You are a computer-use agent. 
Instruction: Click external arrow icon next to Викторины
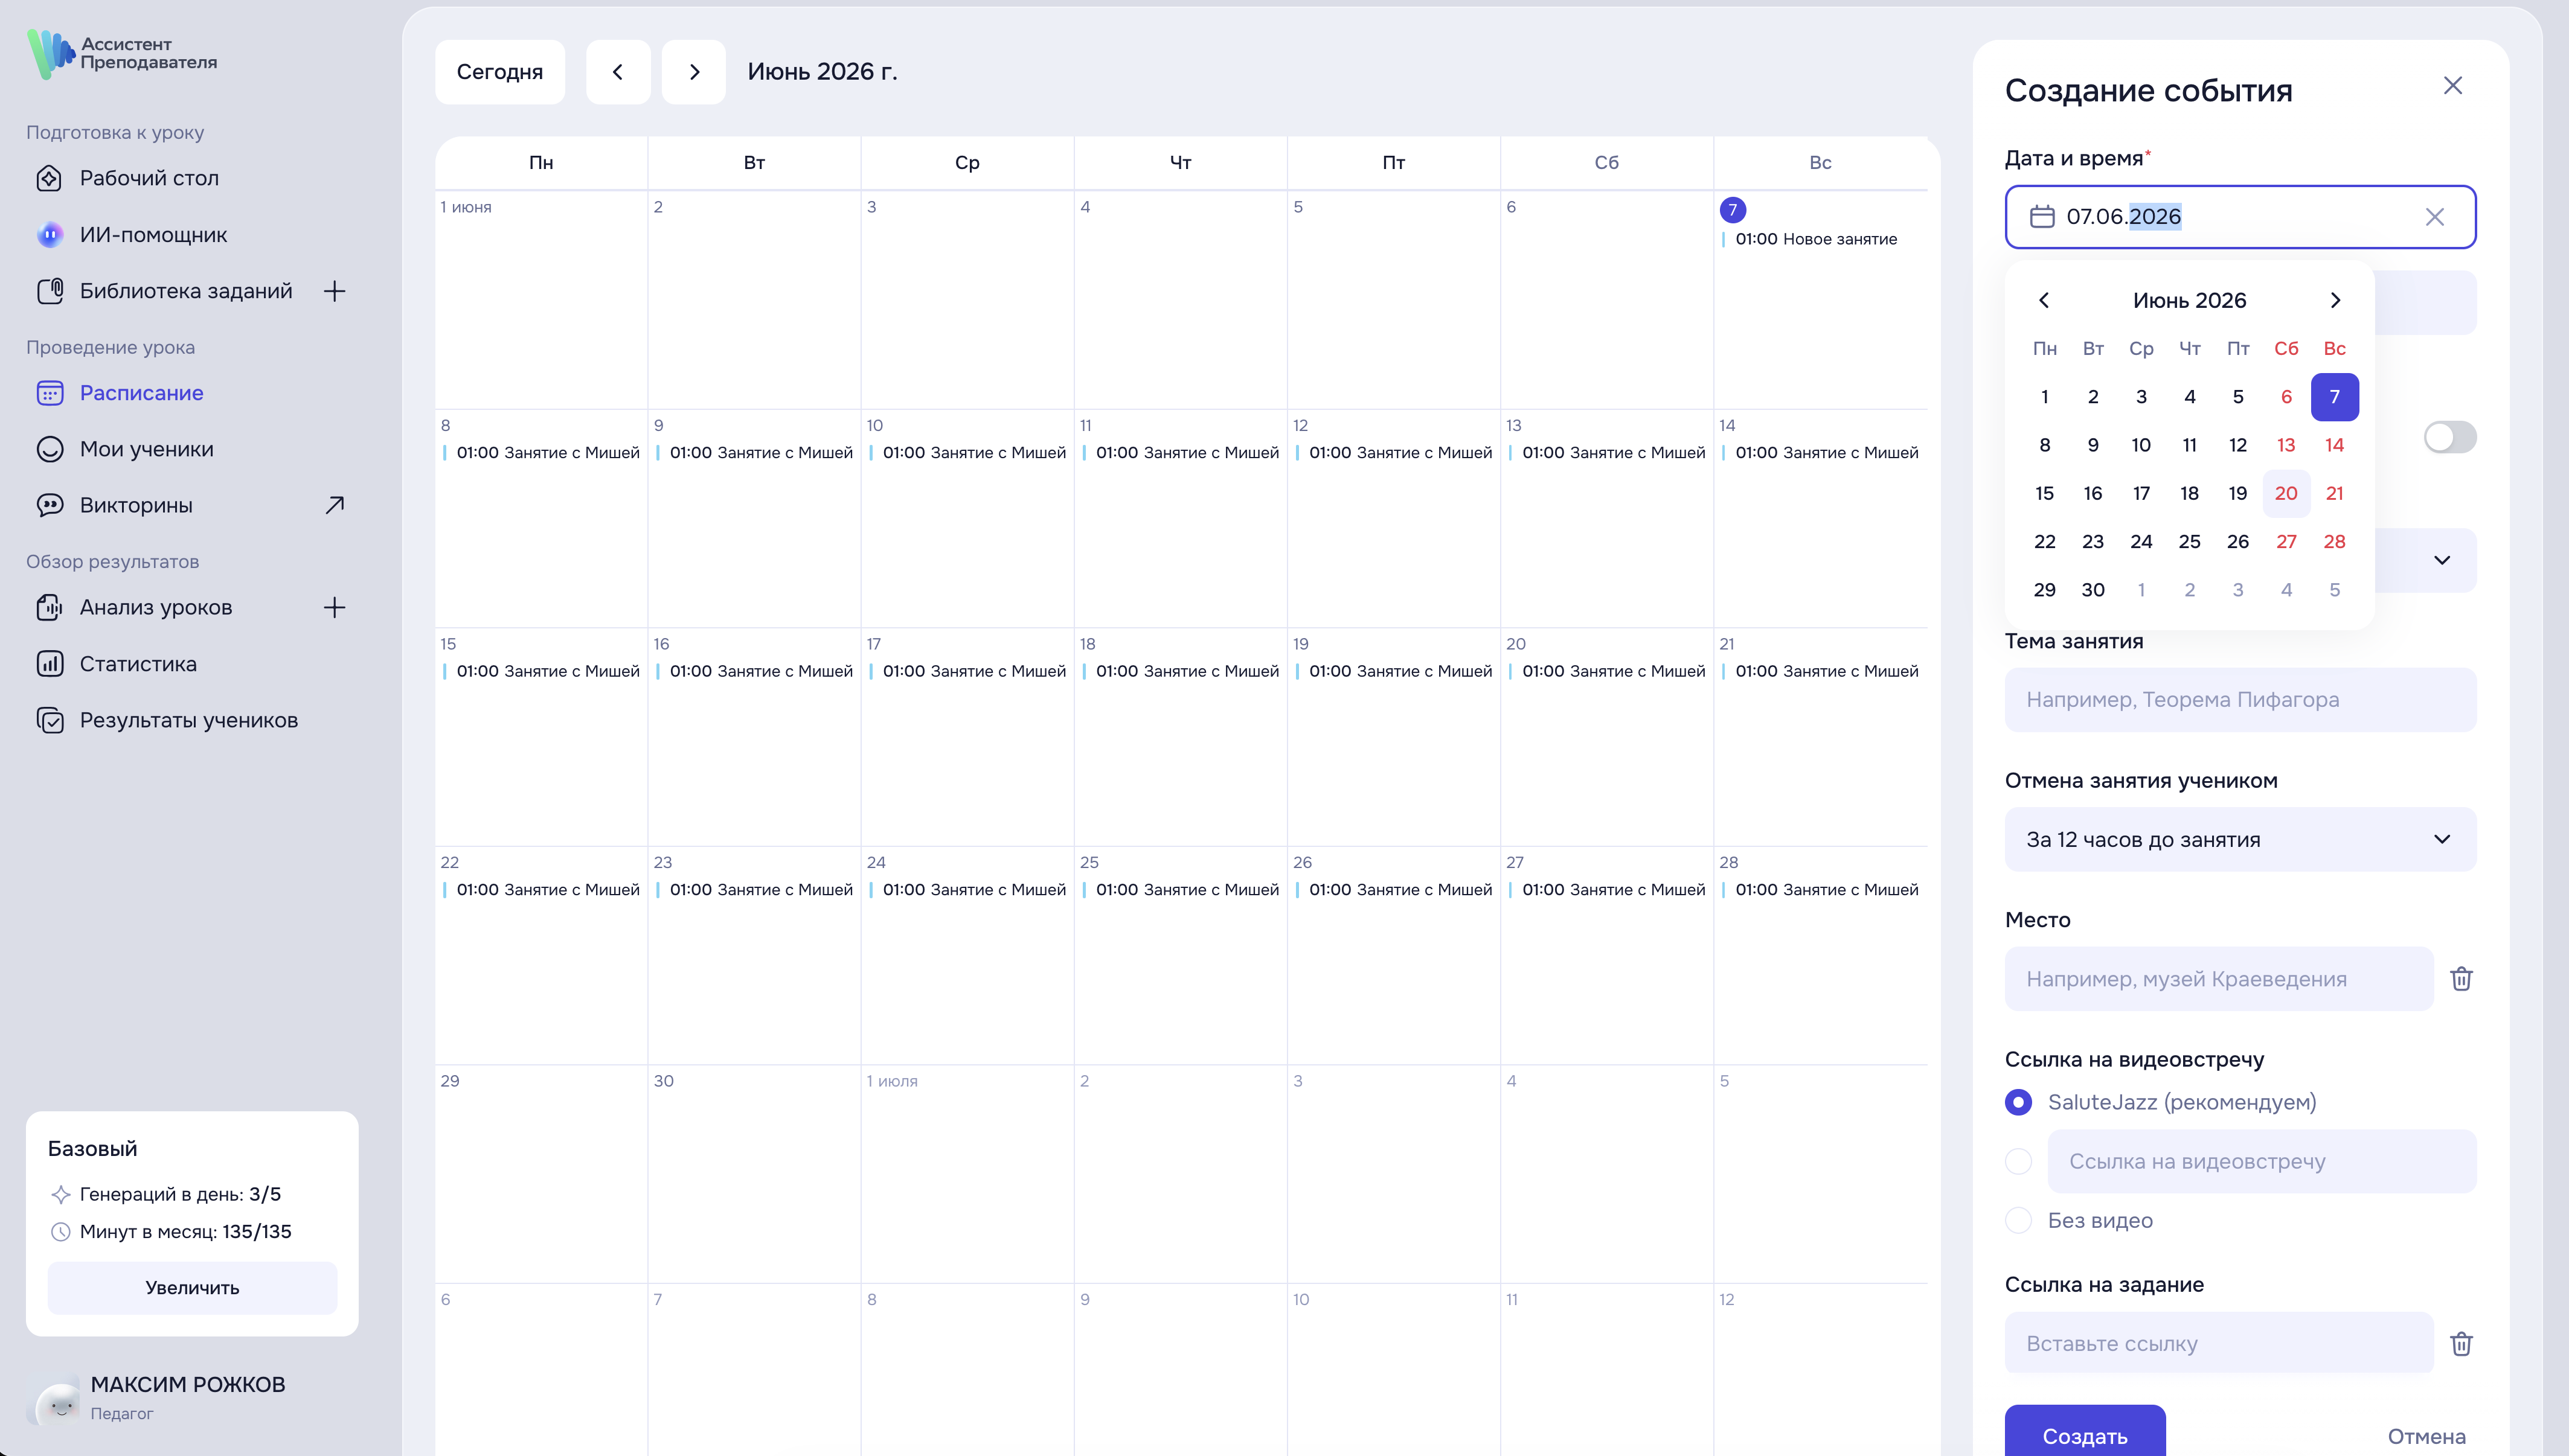coord(335,505)
